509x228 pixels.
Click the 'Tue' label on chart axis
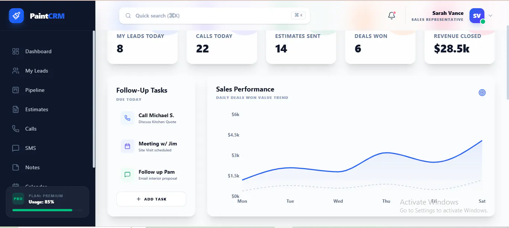[290, 201]
